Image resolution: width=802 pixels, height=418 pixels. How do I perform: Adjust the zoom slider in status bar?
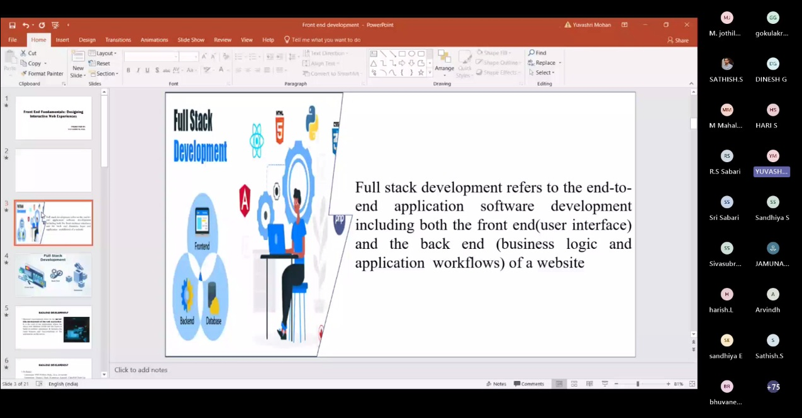click(x=637, y=383)
